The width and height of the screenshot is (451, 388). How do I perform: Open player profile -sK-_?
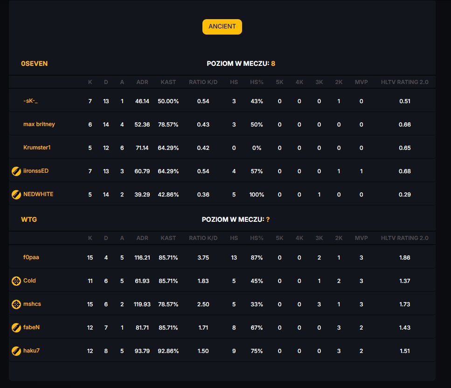[x=30, y=101]
